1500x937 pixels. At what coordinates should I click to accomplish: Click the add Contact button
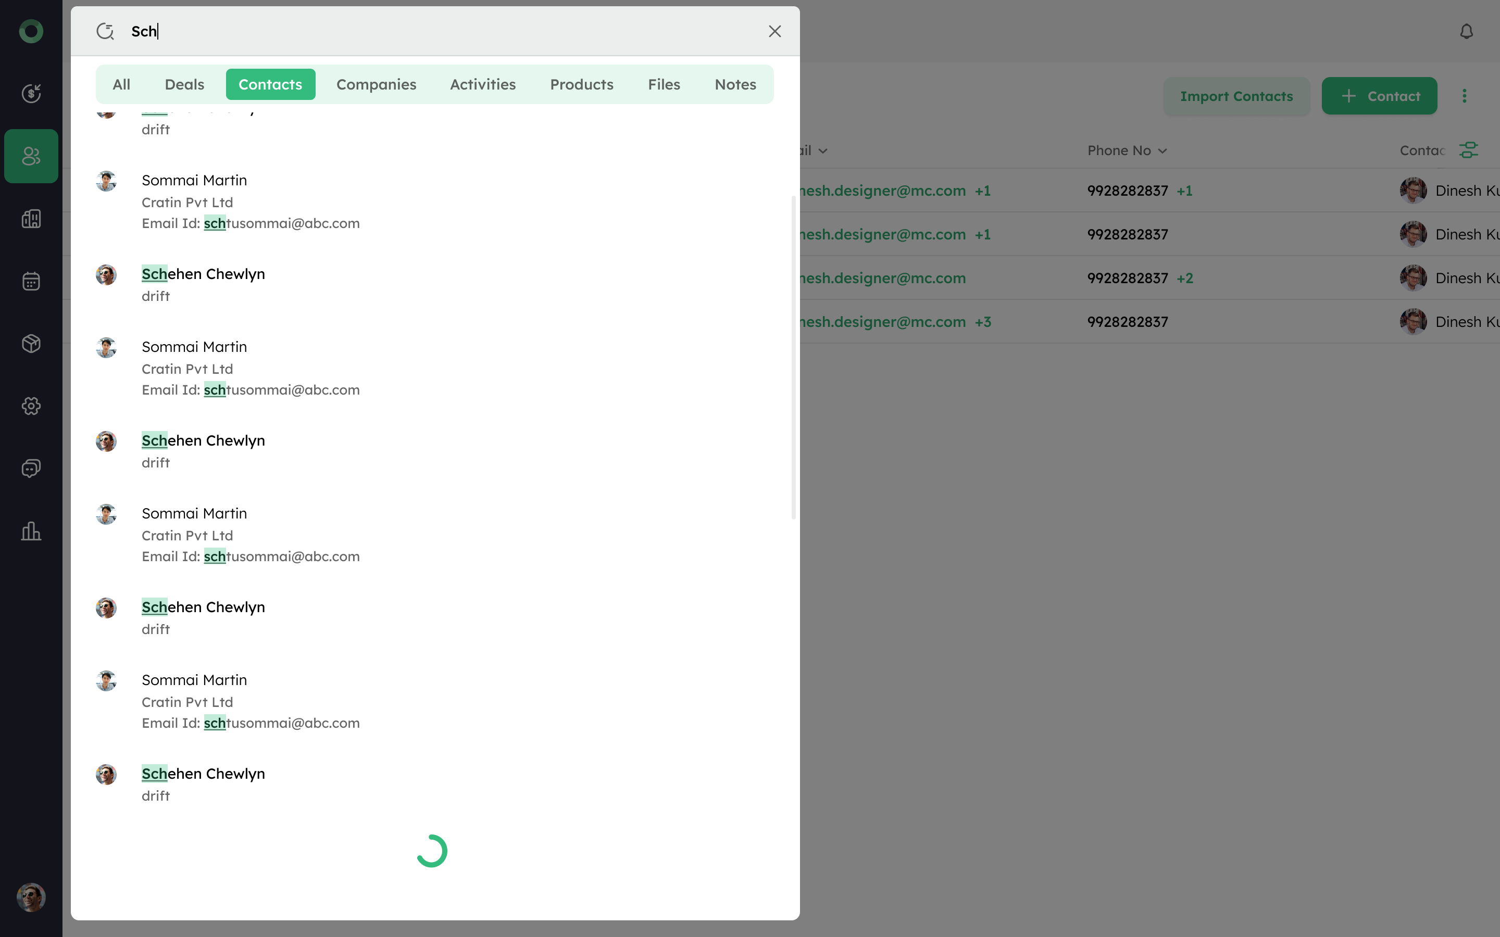coord(1379,96)
